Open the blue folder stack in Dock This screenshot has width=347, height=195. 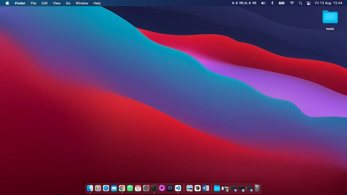pos(217,188)
